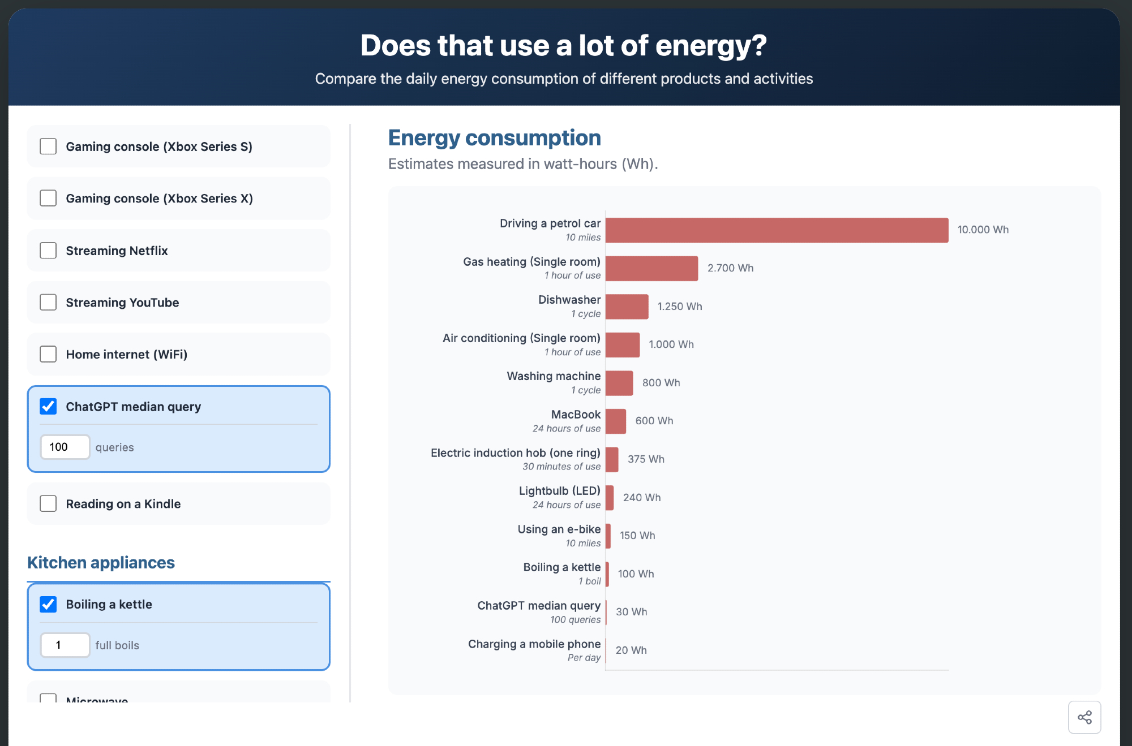The width and height of the screenshot is (1132, 746).
Task: Click the ChatGPT queries number field
Action: (65, 447)
